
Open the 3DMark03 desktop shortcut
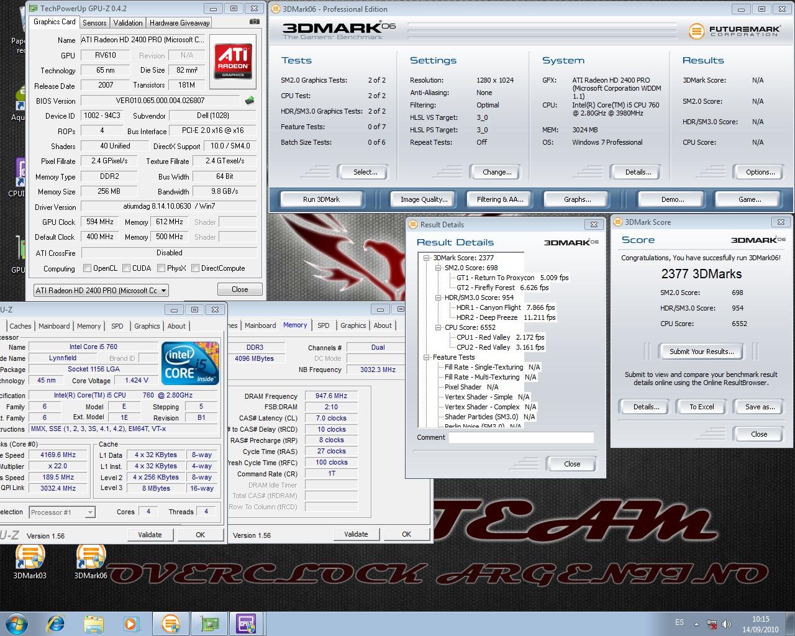point(30,561)
